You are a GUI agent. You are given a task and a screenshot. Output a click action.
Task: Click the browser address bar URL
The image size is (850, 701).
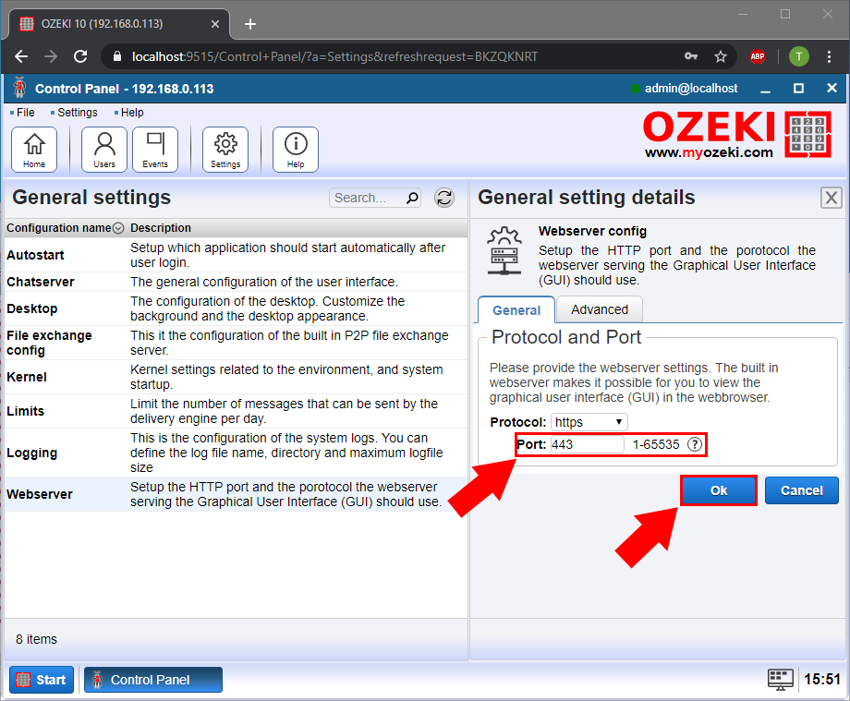point(334,56)
